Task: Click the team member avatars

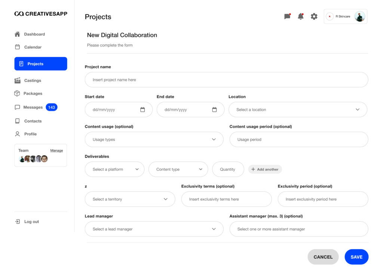Action: [x=33, y=159]
